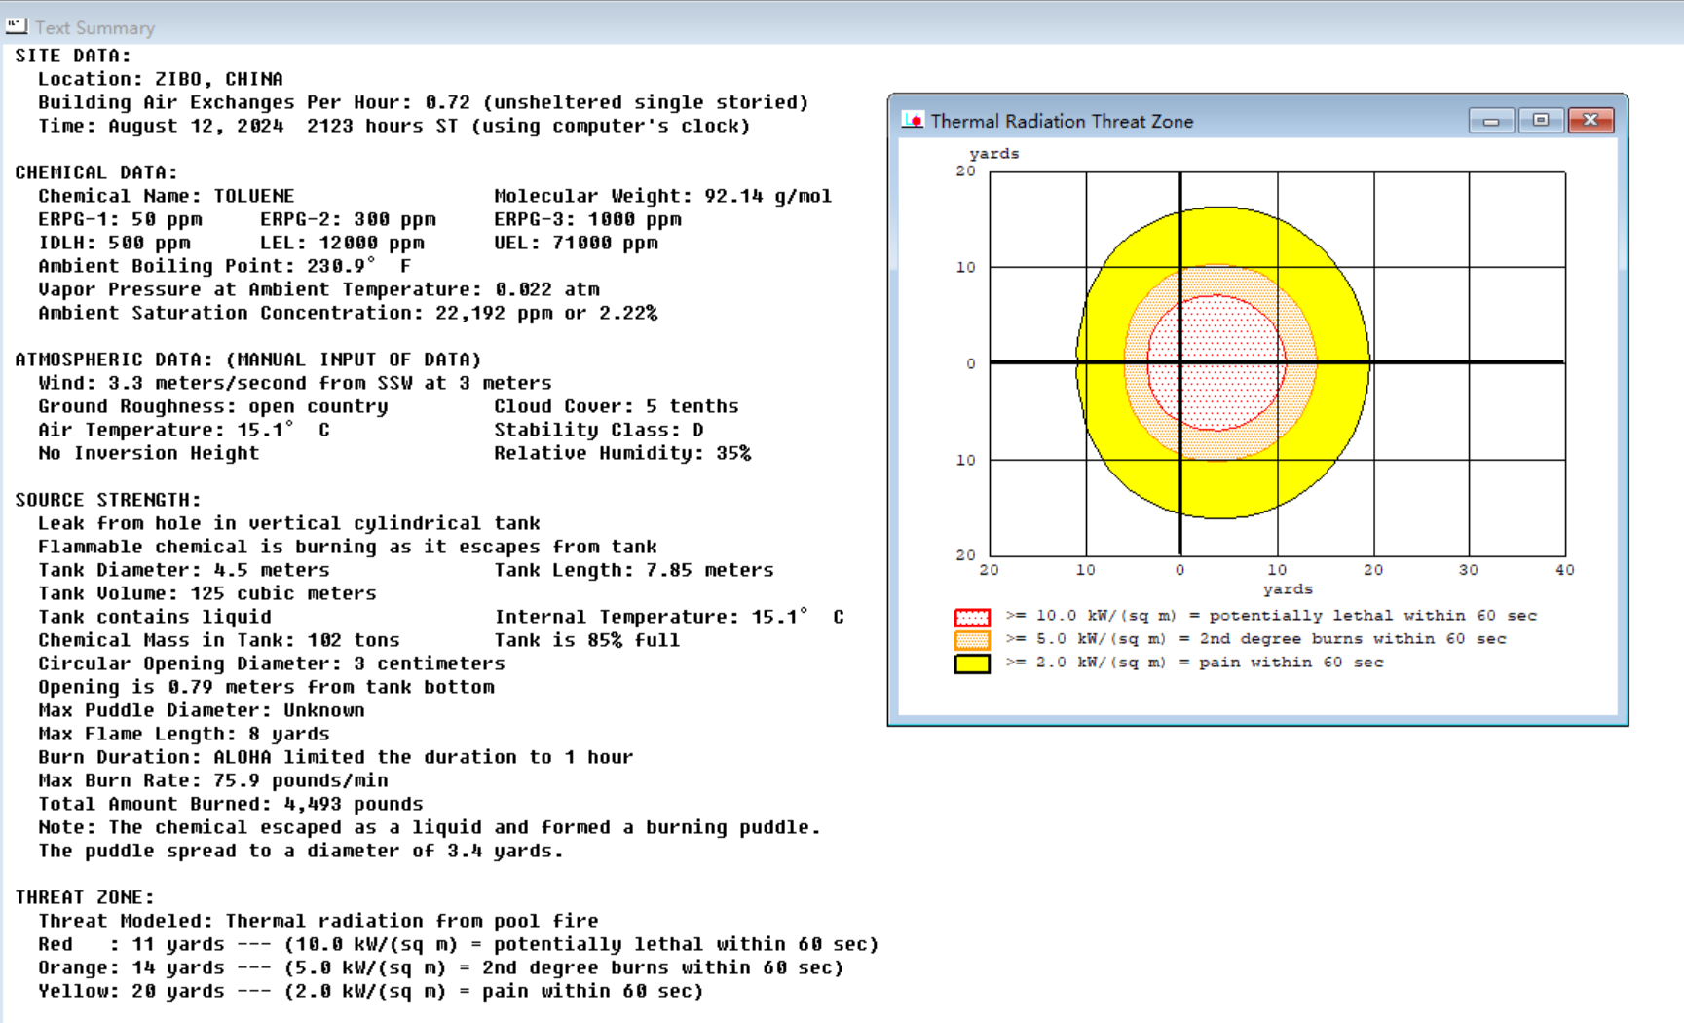Click 'Max Flame Length: 8 yards' line
This screenshot has width=1684, height=1023.
[x=183, y=734]
